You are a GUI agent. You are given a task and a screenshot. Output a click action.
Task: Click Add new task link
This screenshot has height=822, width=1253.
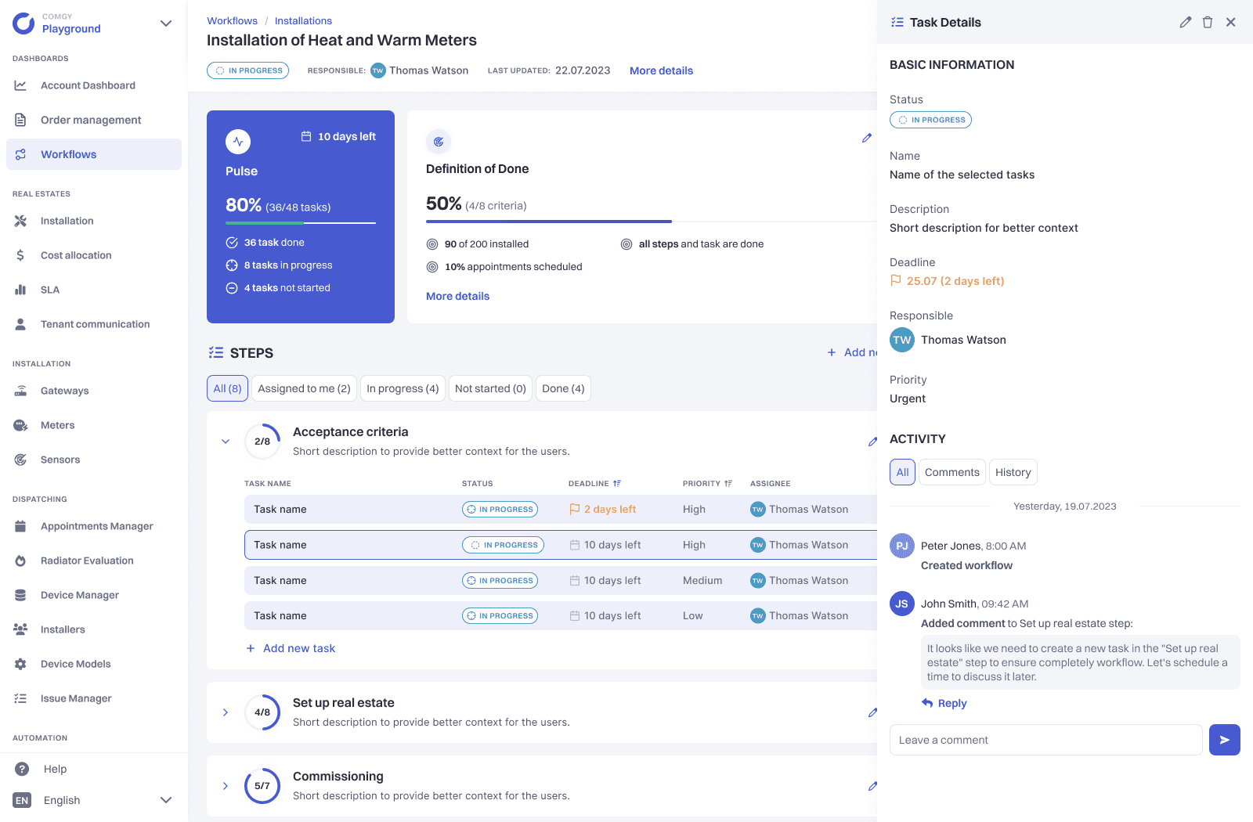[291, 648]
